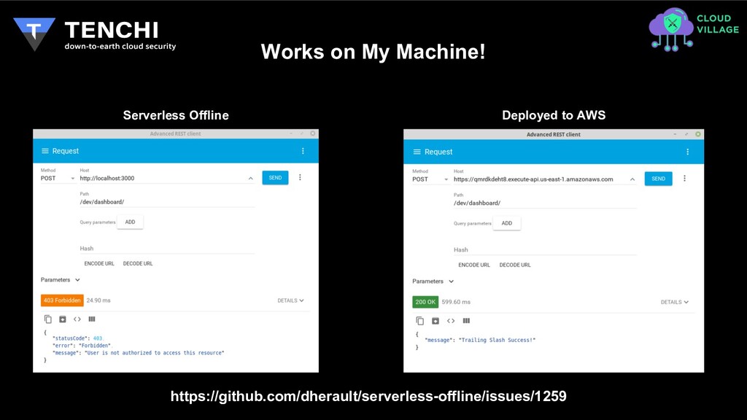747x420 pixels.
Task: Click the 403 Forbidden status badge
Action: tap(62, 300)
